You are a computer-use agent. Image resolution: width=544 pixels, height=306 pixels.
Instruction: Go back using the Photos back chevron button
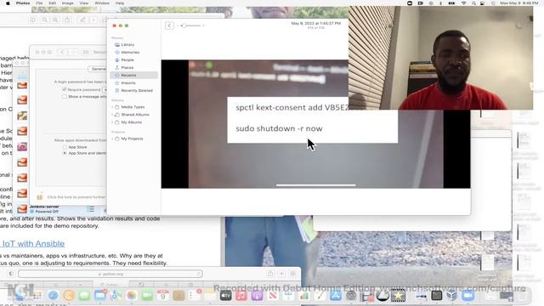(169, 25)
